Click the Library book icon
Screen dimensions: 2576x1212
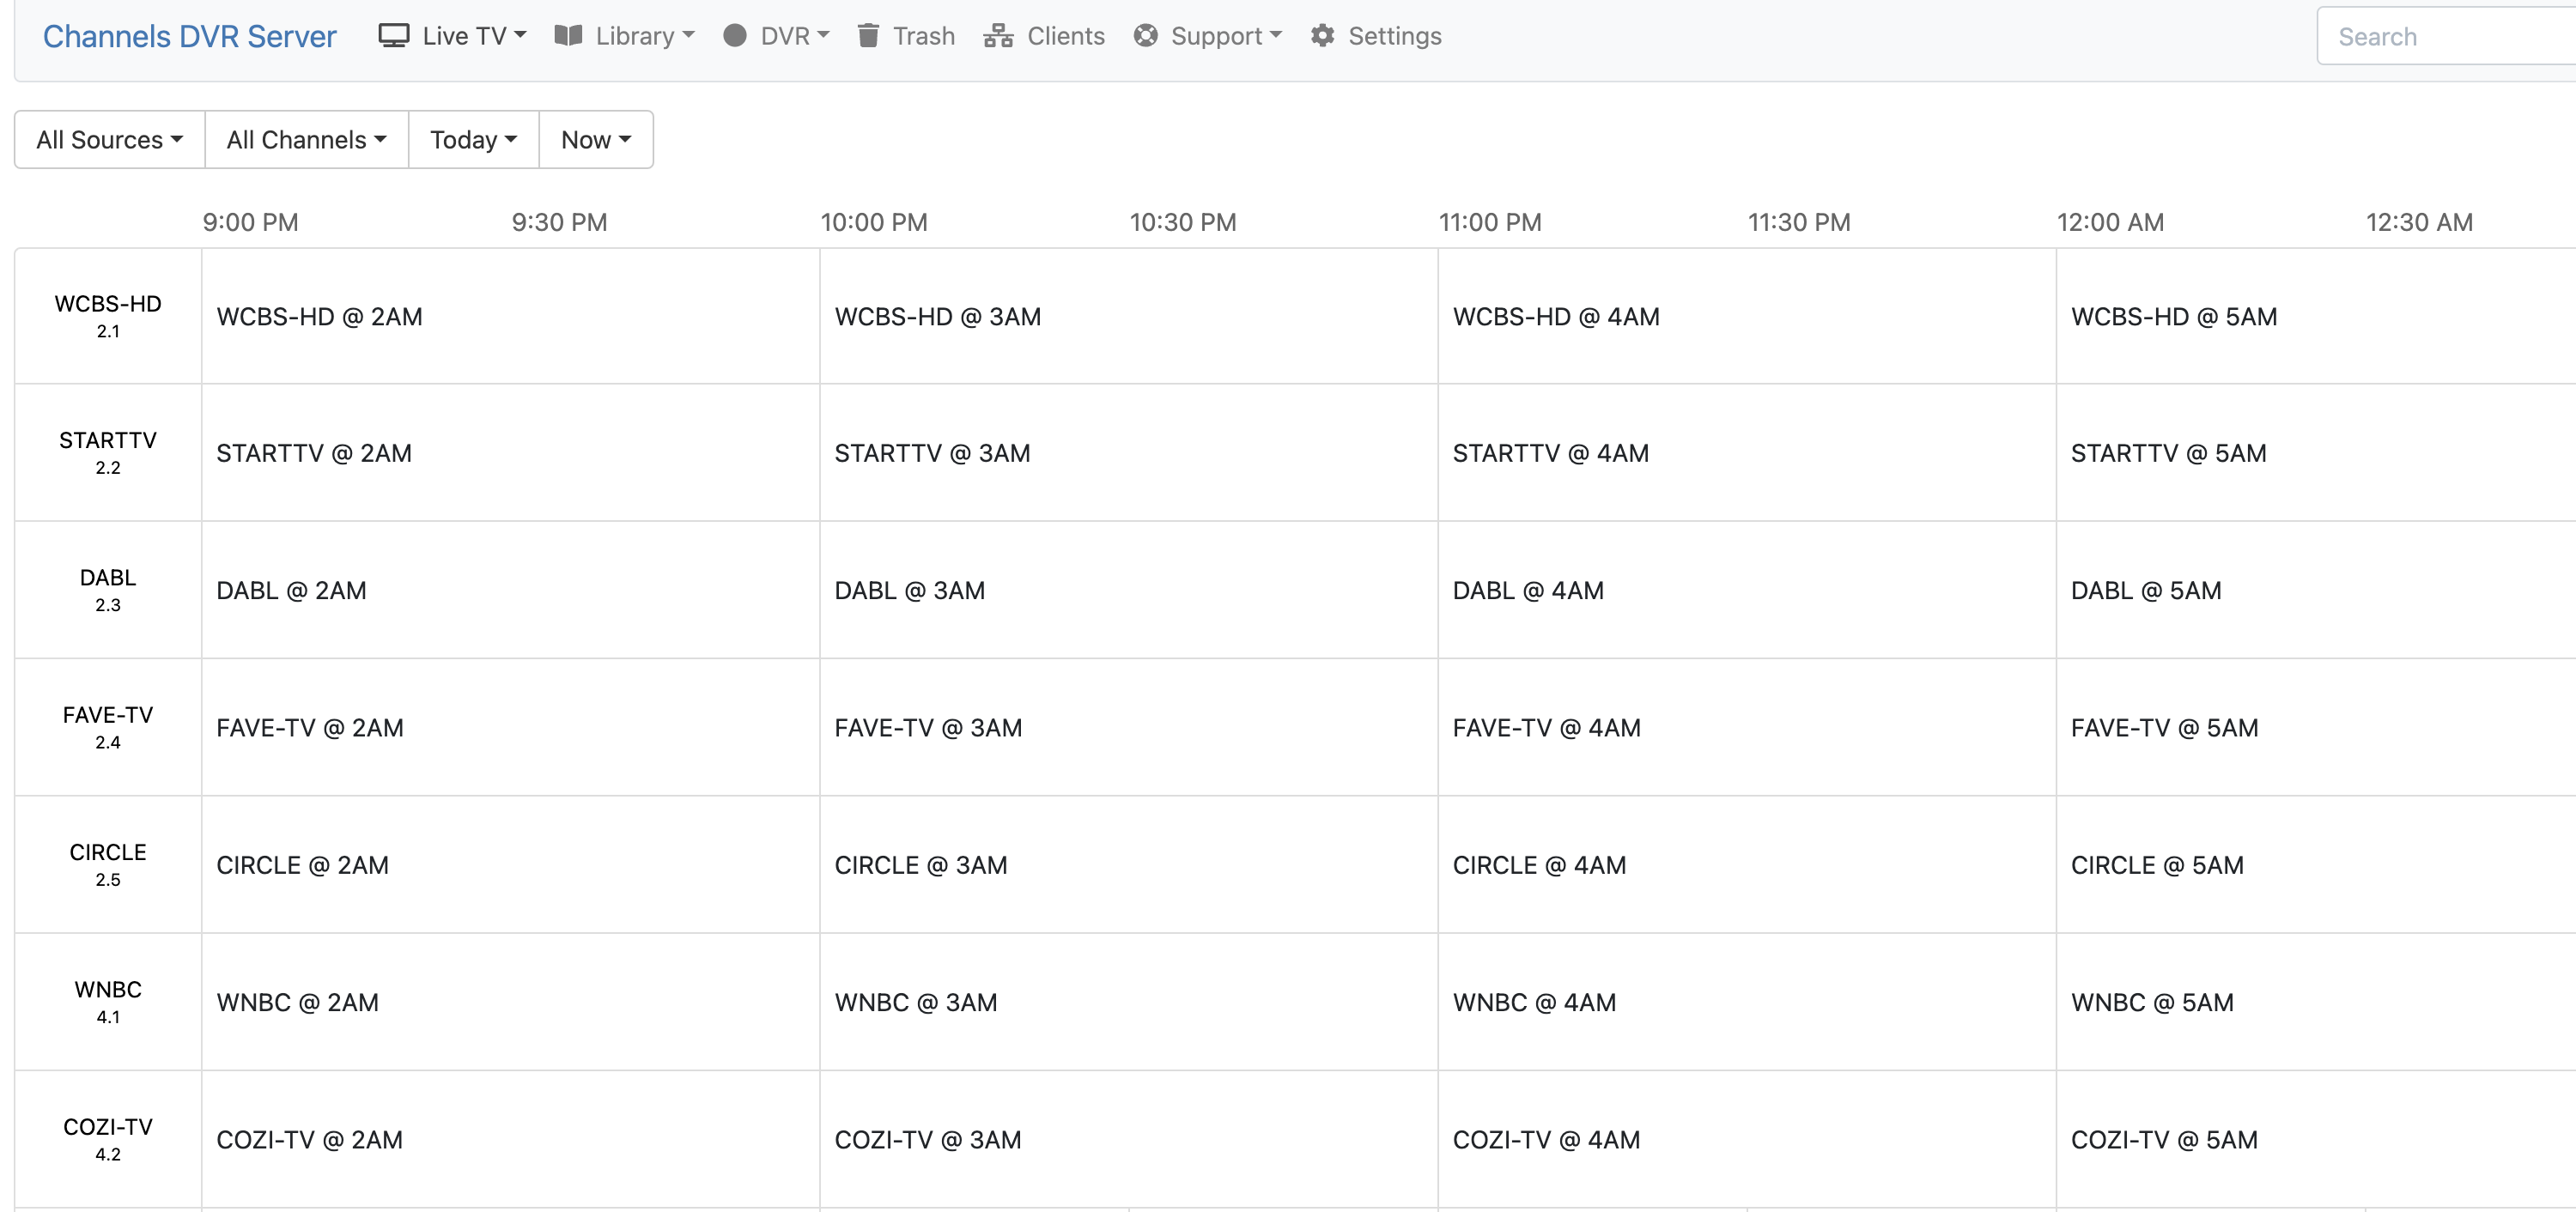(568, 36)
